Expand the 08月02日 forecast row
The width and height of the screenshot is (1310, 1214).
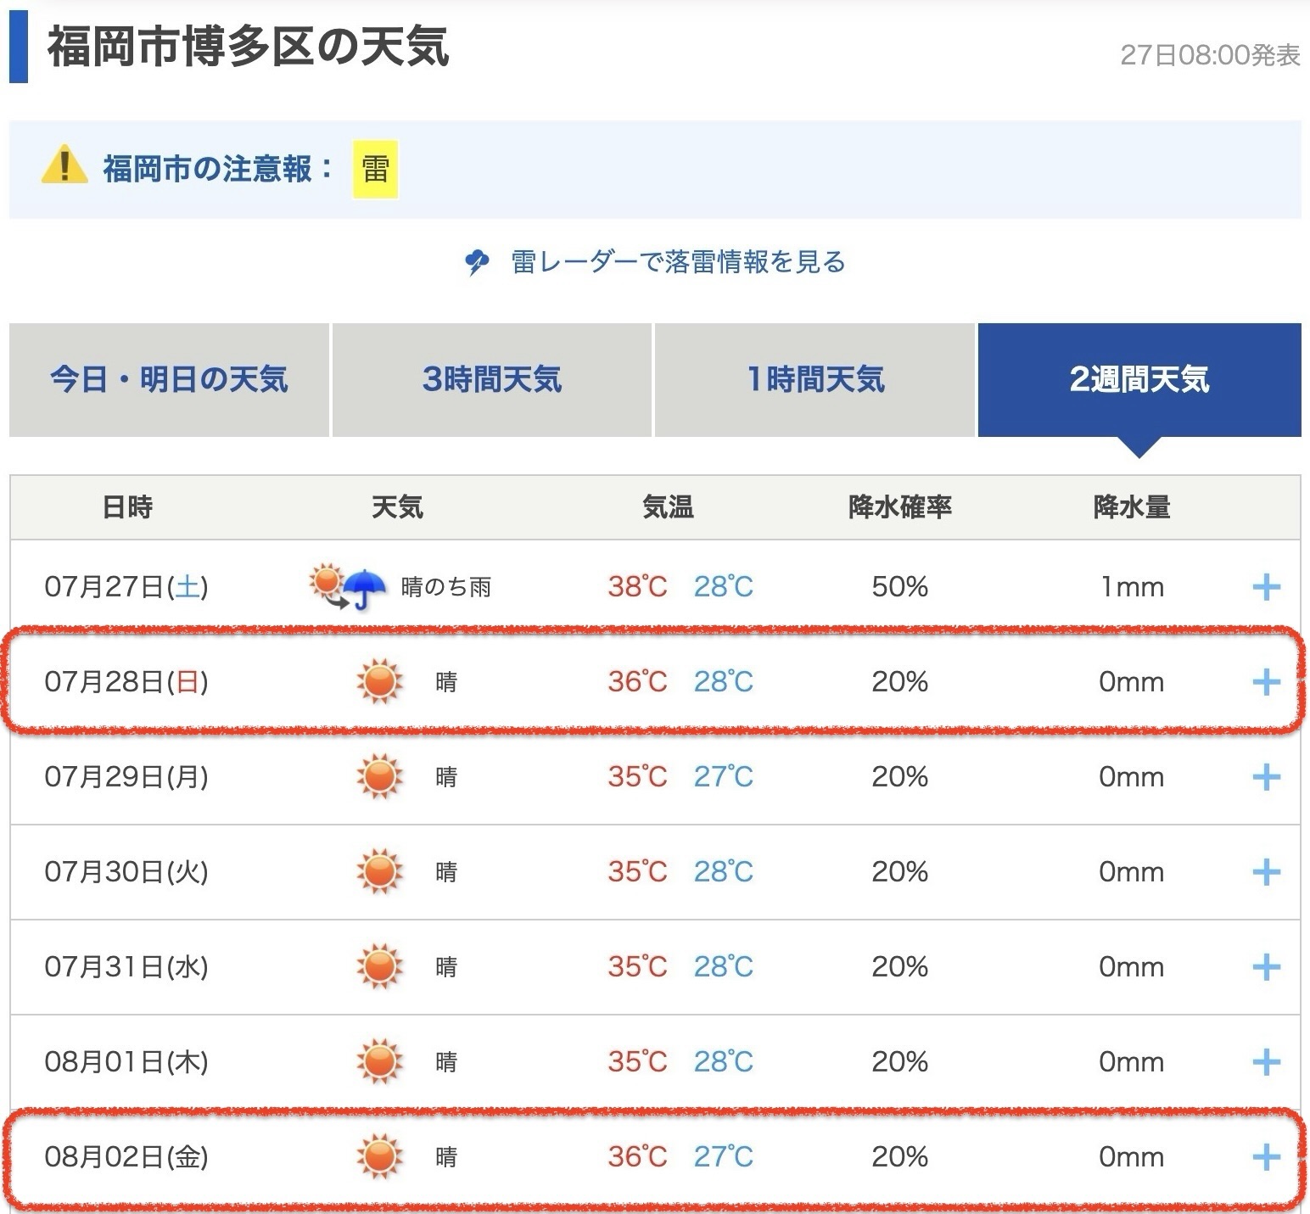(x=1266, y=1157)
